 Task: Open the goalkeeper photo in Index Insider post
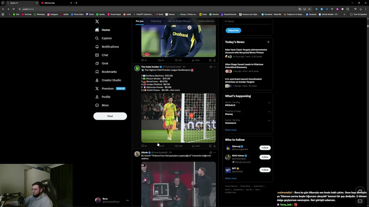point(178,118)
